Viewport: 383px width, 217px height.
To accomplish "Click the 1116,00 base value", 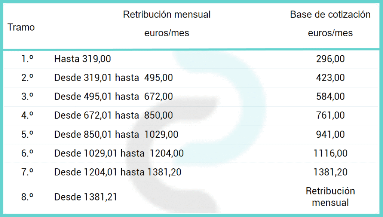I will coord(330,153).
